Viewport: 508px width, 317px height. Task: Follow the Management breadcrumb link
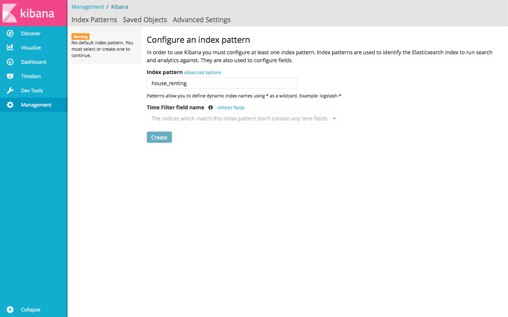pyautogui.click(x=88, y=7)
